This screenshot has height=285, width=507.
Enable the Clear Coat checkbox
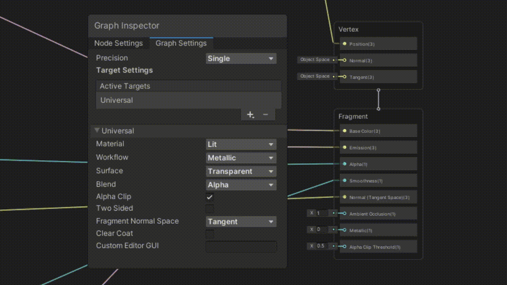(x=209, y=234)
